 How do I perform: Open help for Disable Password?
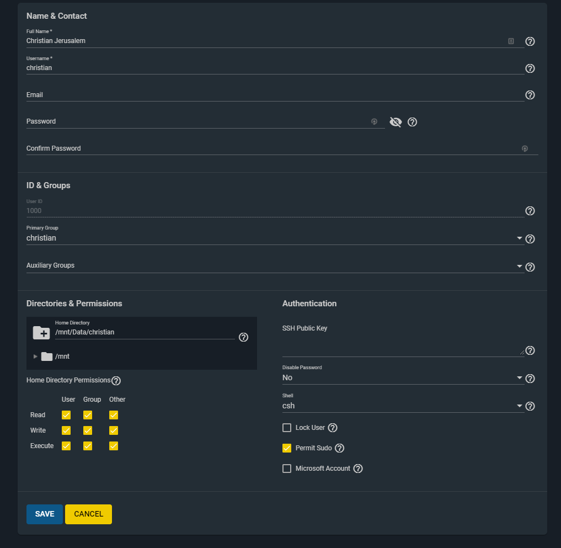(x=530, y=379)
